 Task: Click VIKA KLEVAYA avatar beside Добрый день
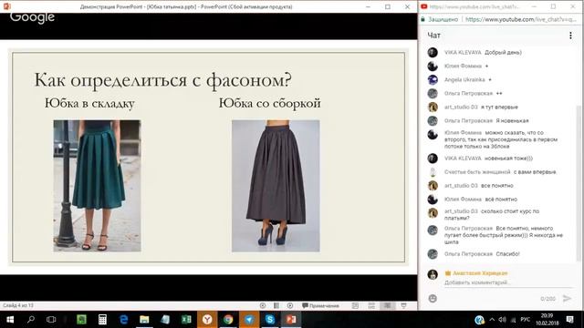(x=433, y=53)
